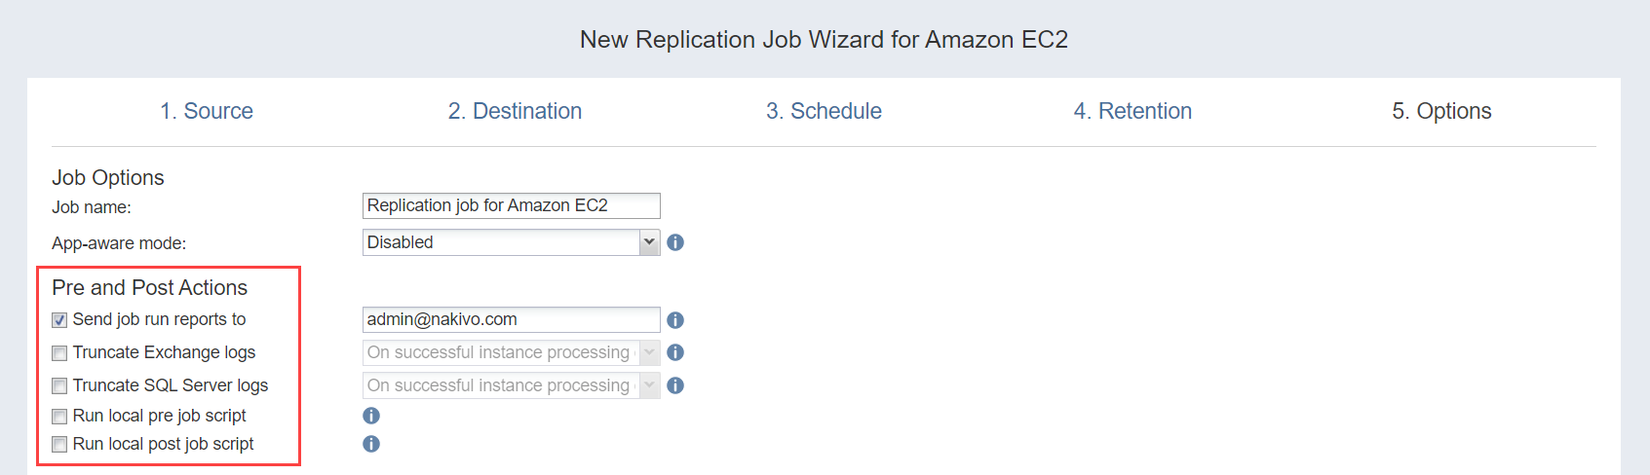Tick Run local pre job script
Image resolution: width=1650 pixels, height=475 pixels.
pyautogui.click(x=59, y=417)
